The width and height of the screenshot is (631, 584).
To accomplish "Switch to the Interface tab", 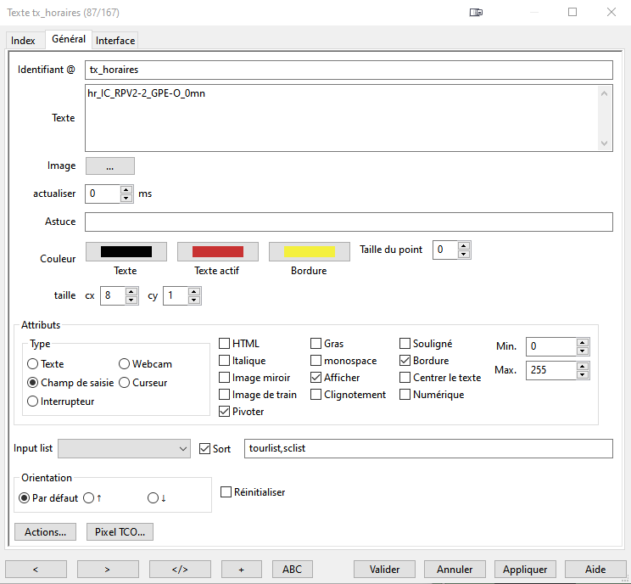I will click(x=114, y=41).
